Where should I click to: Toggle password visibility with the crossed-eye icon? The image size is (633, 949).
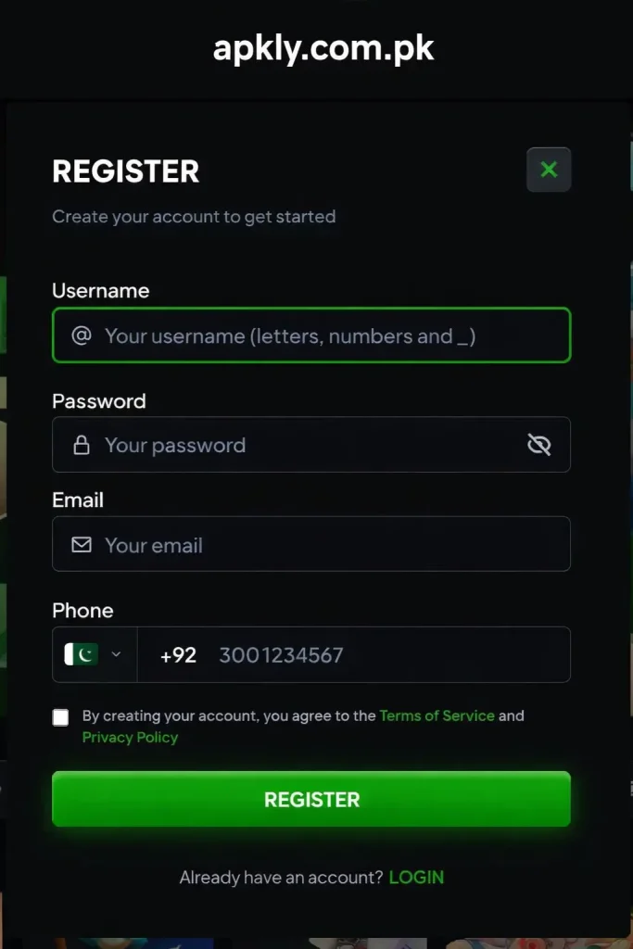[538, 445]
